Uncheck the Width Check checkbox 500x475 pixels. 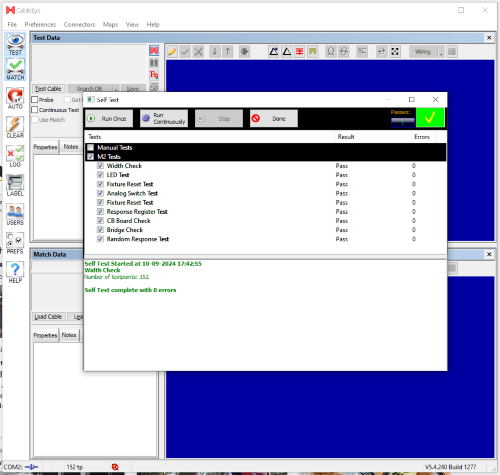100,166
